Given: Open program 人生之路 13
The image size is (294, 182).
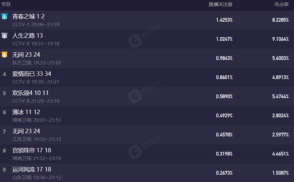Looking at the screenshot, I should (28, 36).
